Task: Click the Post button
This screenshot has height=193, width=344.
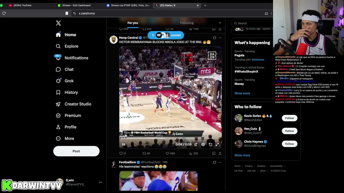Action: point(76,151)
